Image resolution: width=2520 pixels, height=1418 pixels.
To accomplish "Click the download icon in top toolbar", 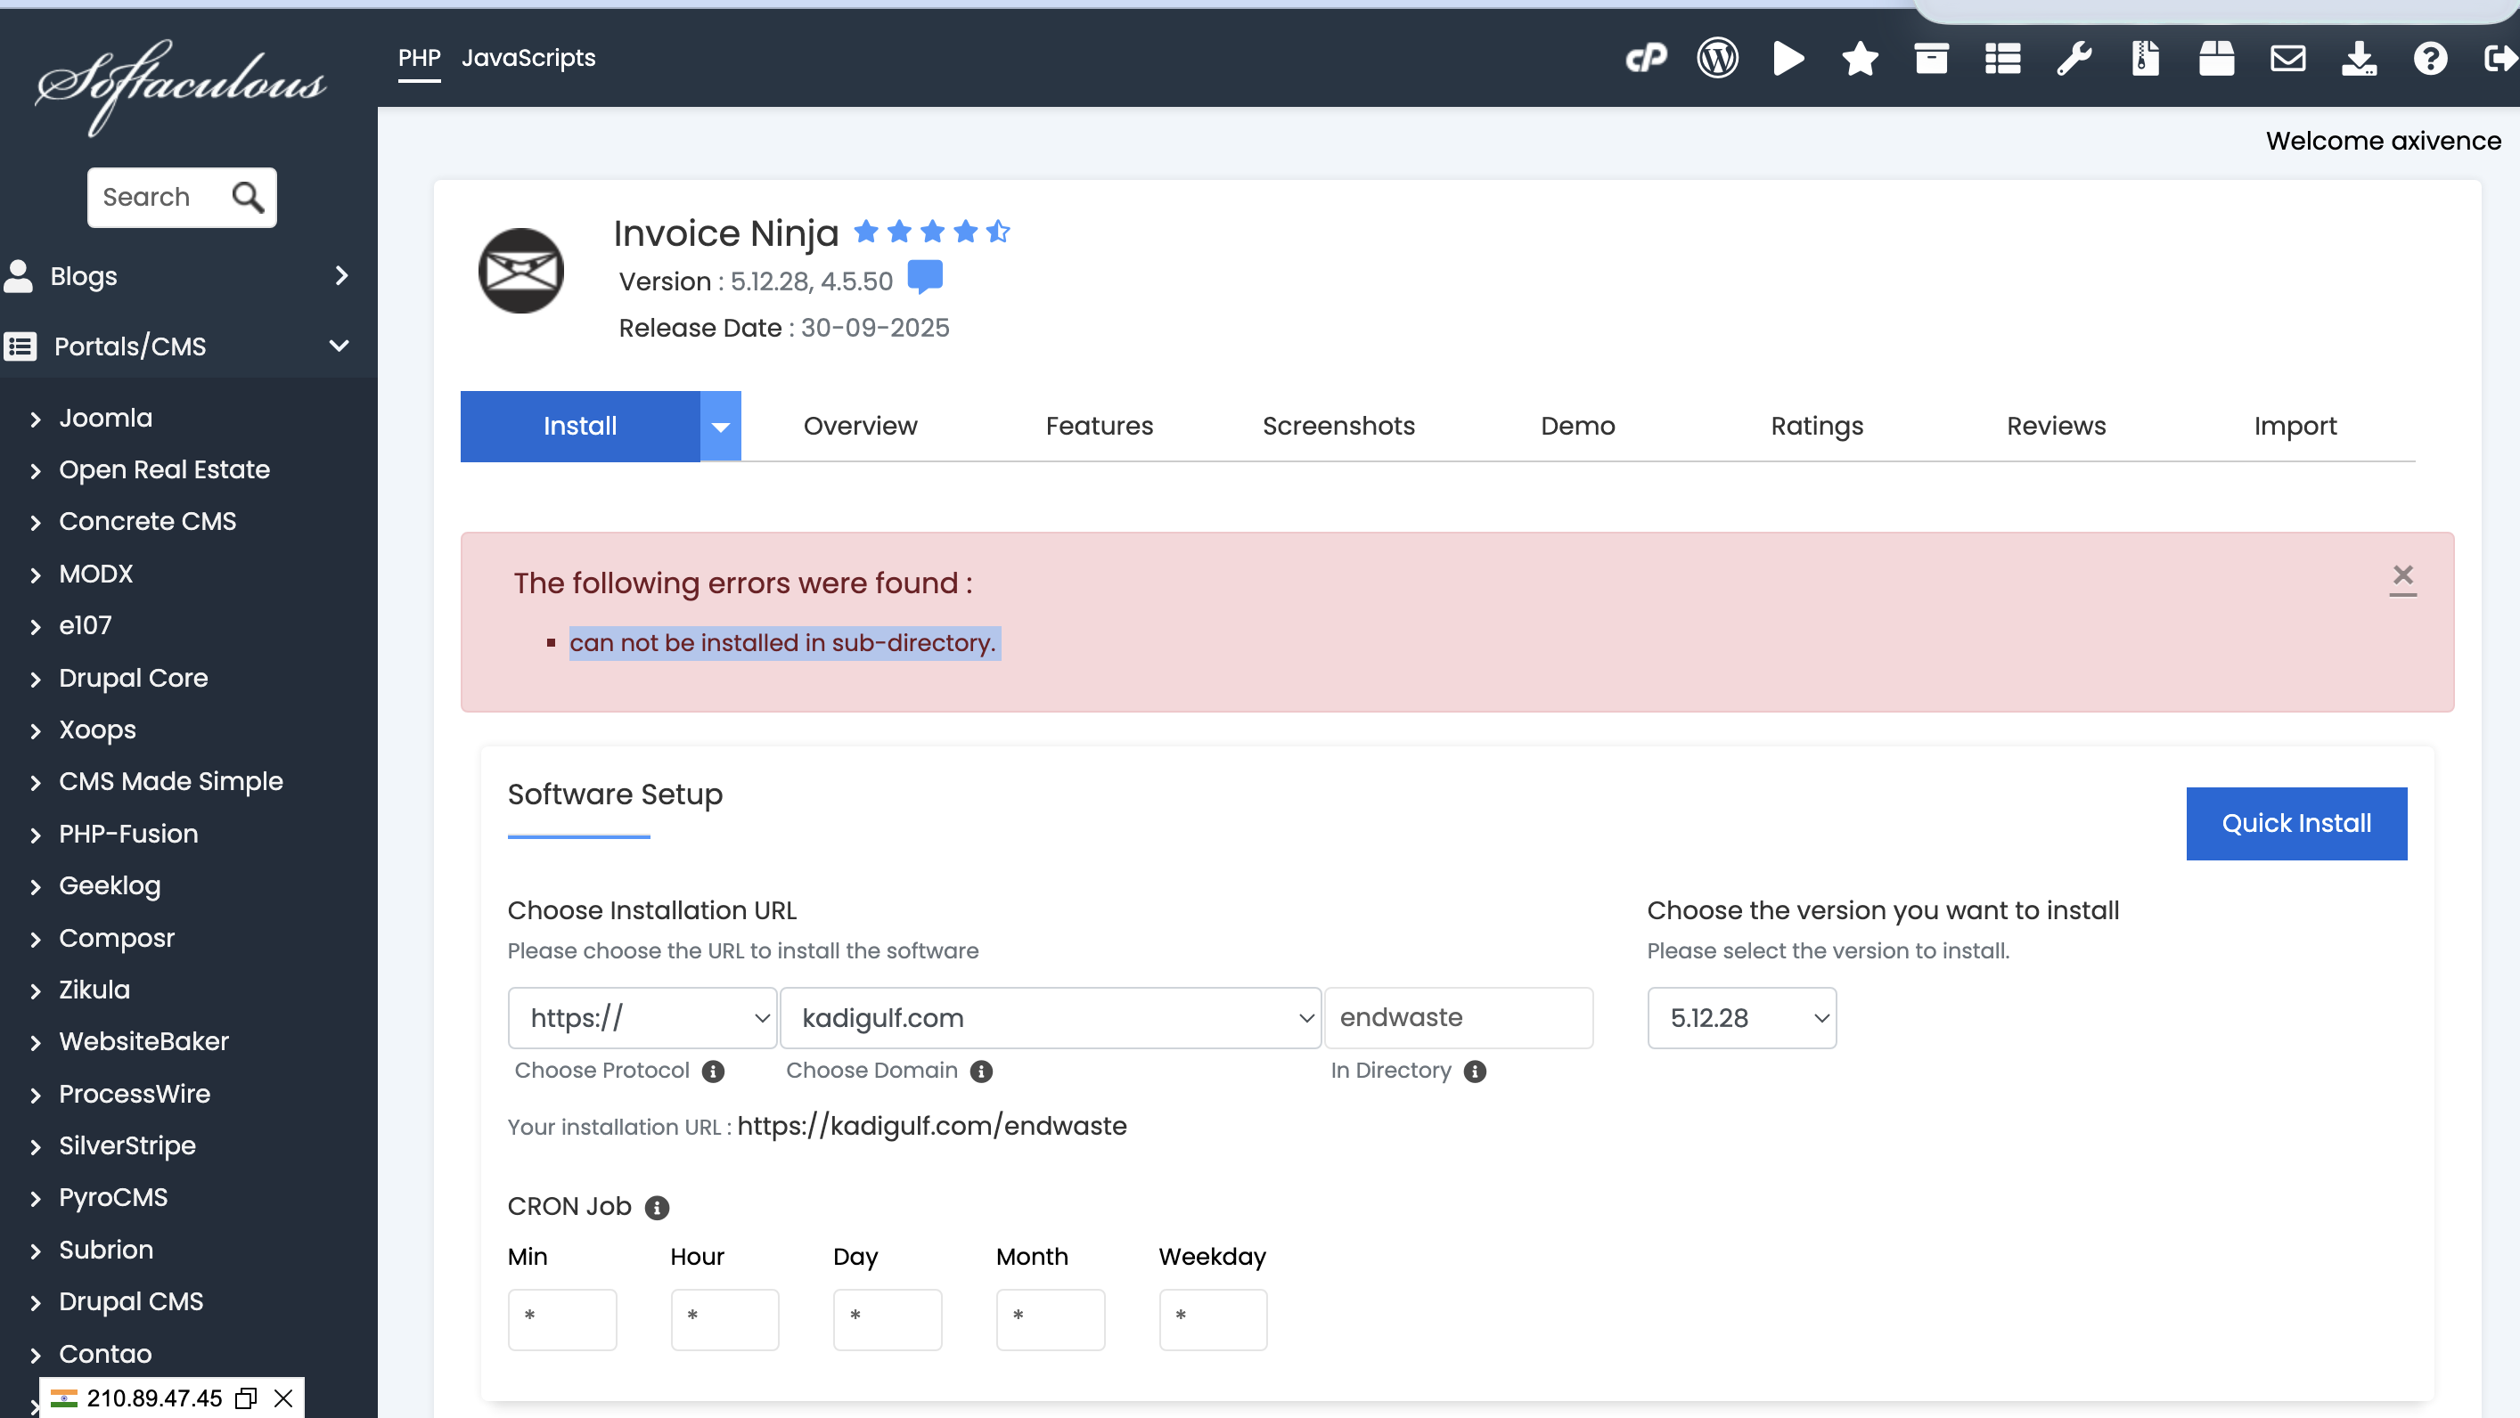I will [x=2359, y=59].
